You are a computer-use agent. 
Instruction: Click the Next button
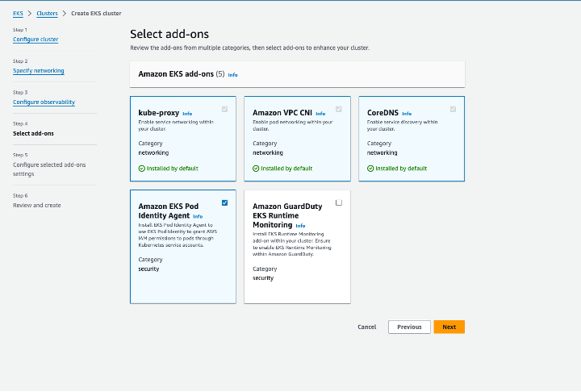pyautogui.click(x=449, y=327)
